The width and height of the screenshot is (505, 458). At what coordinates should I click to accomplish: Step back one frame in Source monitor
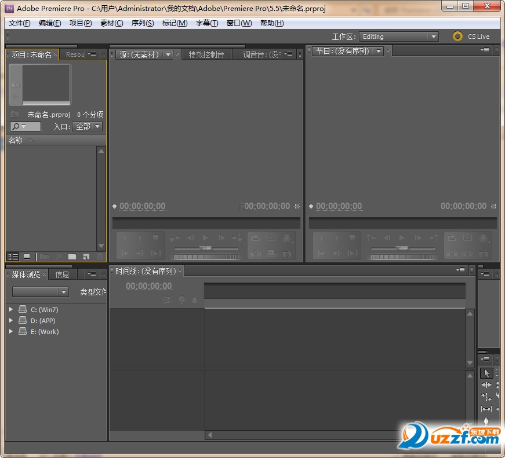pos(191,237)
